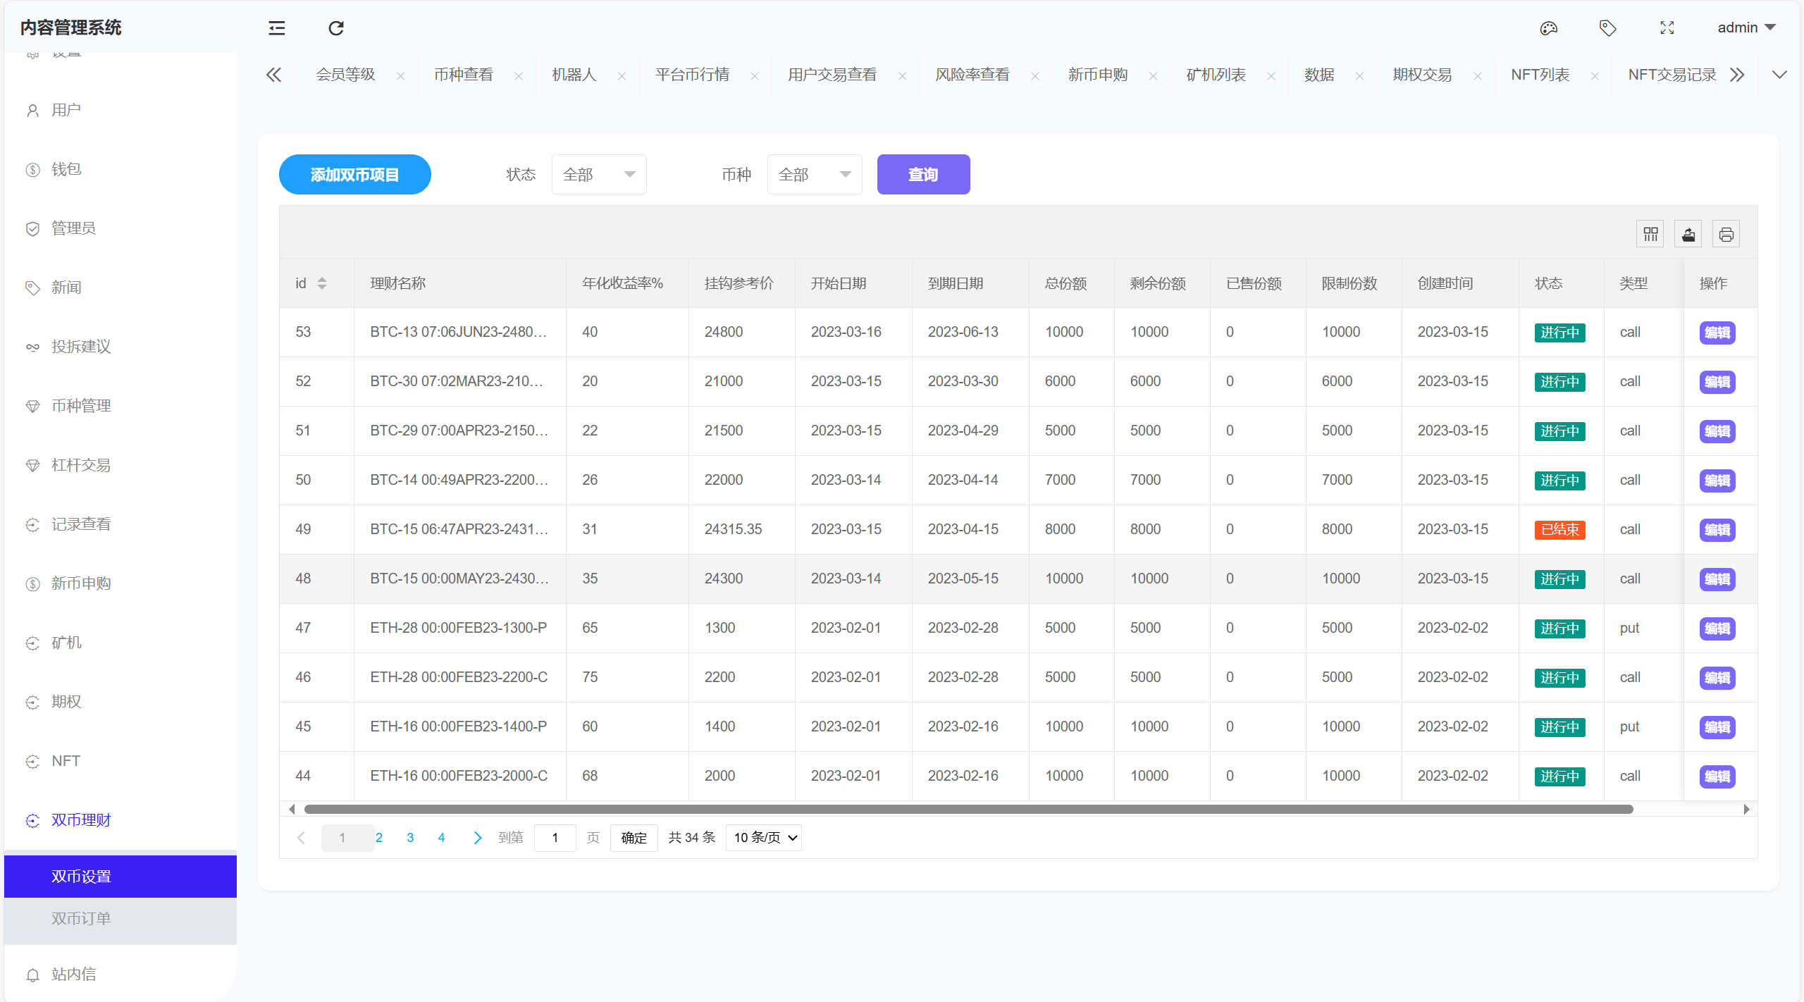Click the 查询 search button
Image resolution: width=1804 pixels, height=1002 pixels.
point(923,175)
